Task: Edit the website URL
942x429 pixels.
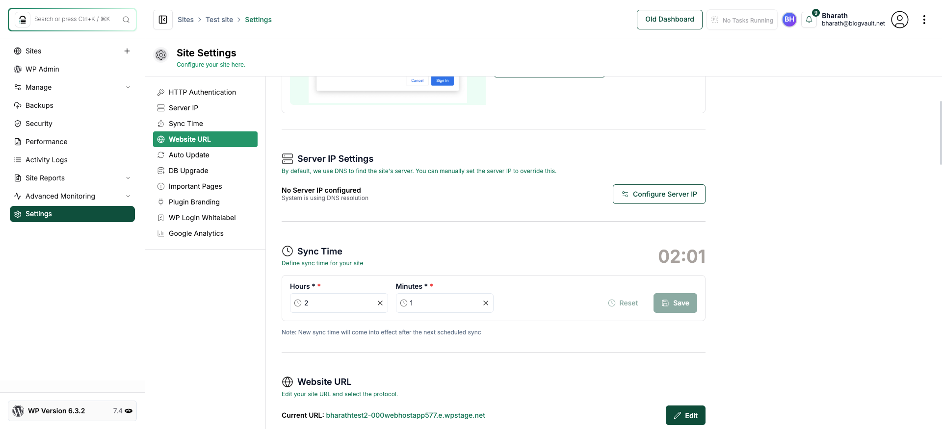Action: (x=685, y=415)
